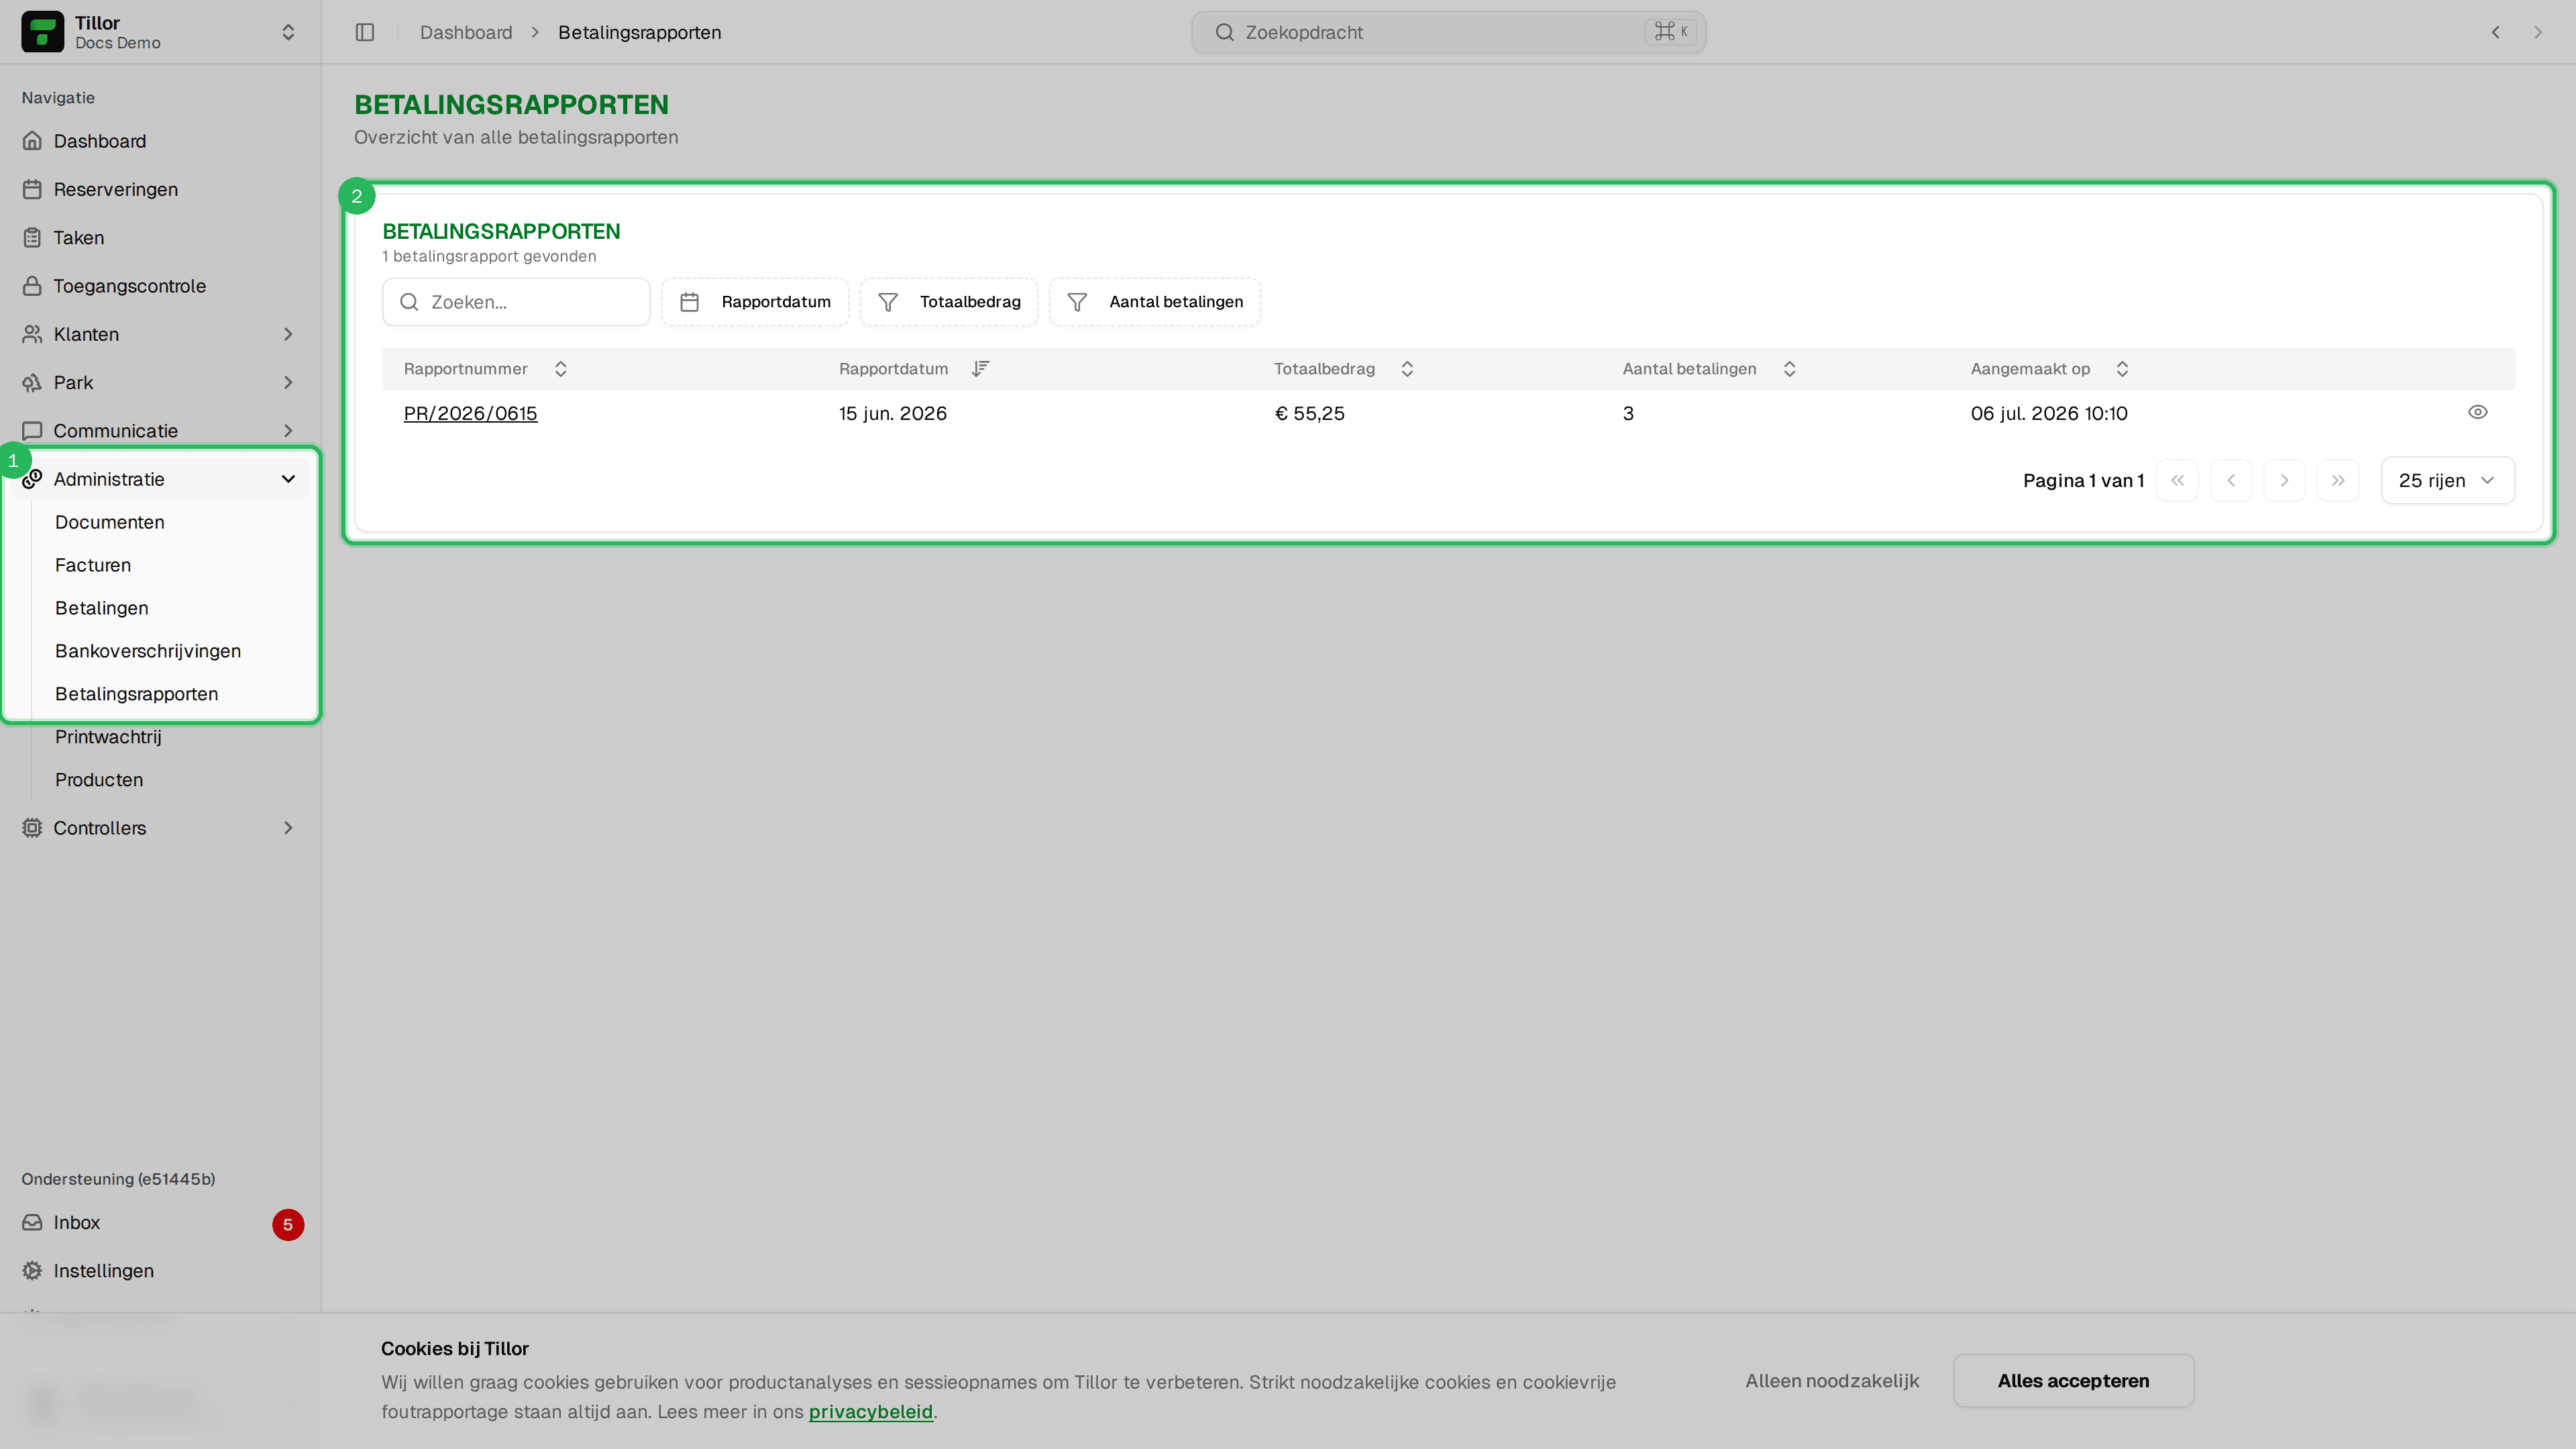Open report link PR/2026/0615
Screen dimensions: 2576x1449
(471, 413)
